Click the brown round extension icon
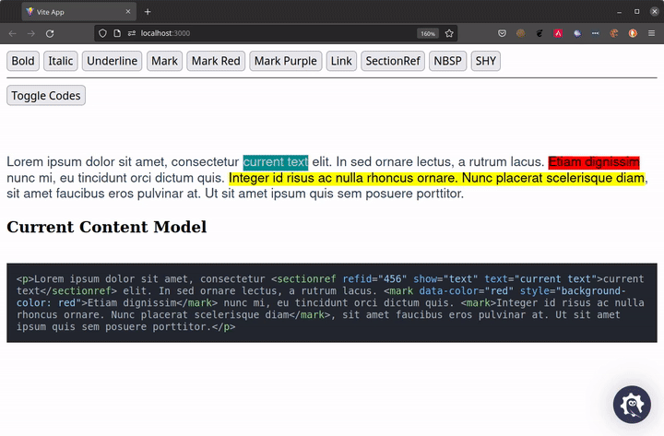 pos(520,33)
